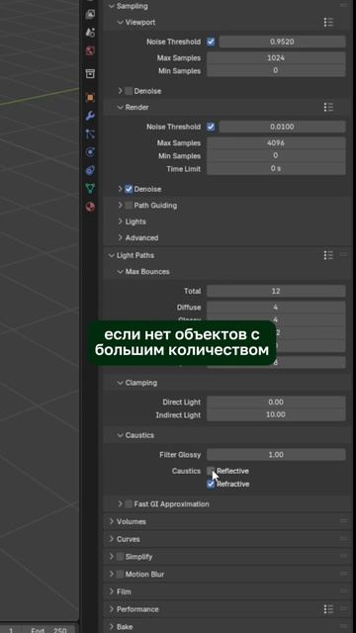Collapse the Render sampling subpanel
This screenshot has width=356, height=633.
click(x=120, y=107)
